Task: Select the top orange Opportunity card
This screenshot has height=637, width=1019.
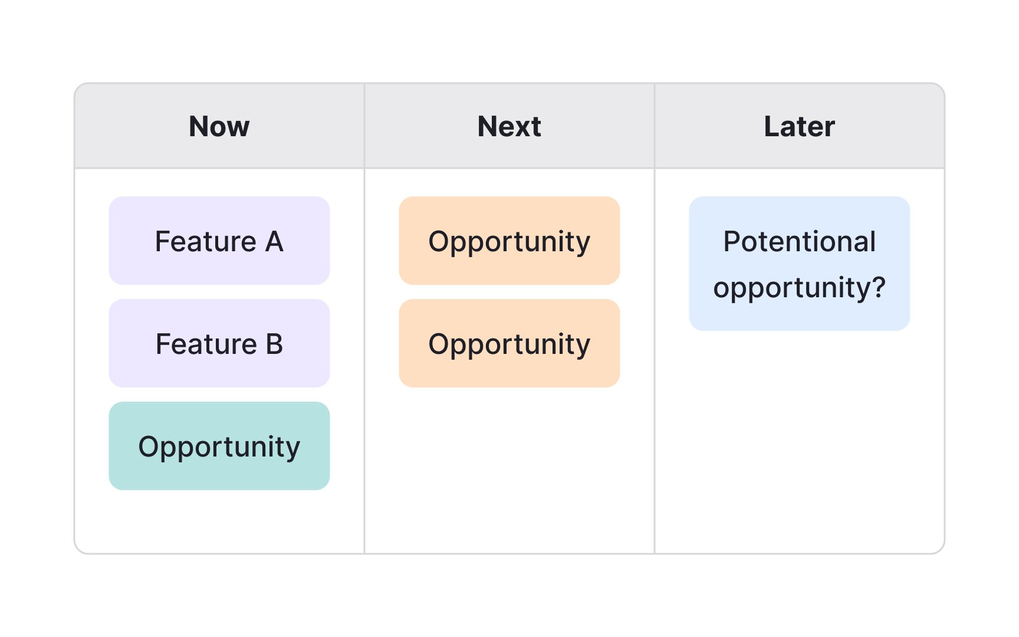Action: coord(509,241)
